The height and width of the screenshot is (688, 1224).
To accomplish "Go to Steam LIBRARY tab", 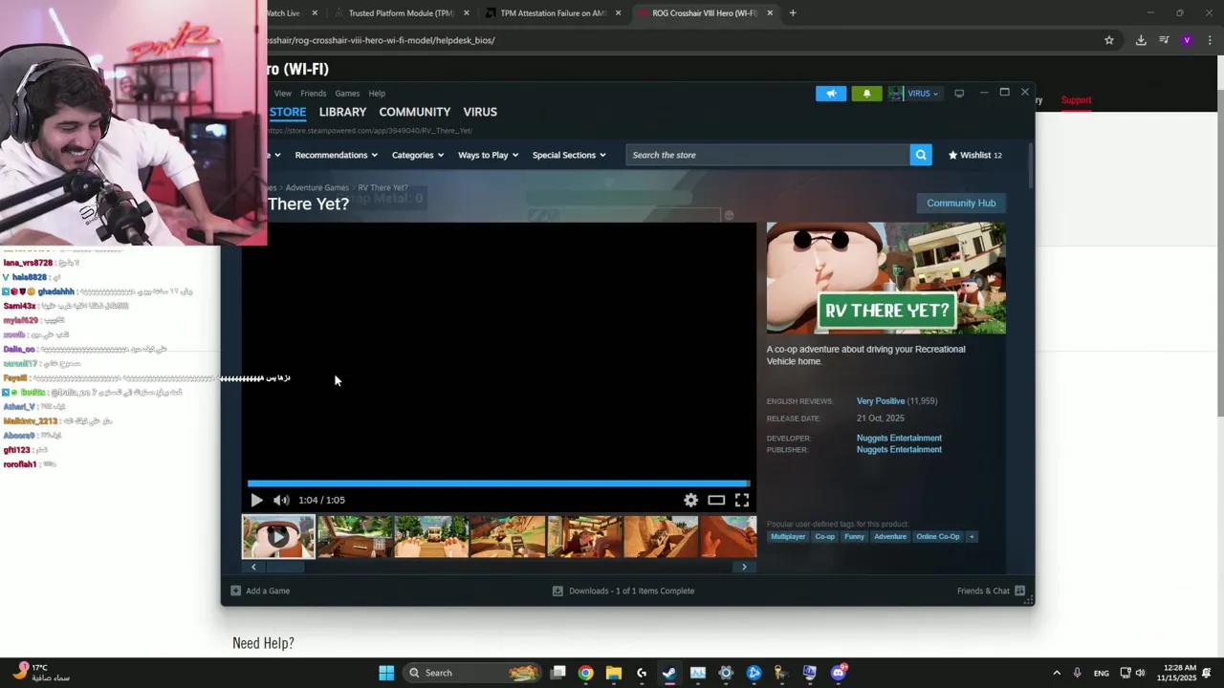I will [342, 112].
